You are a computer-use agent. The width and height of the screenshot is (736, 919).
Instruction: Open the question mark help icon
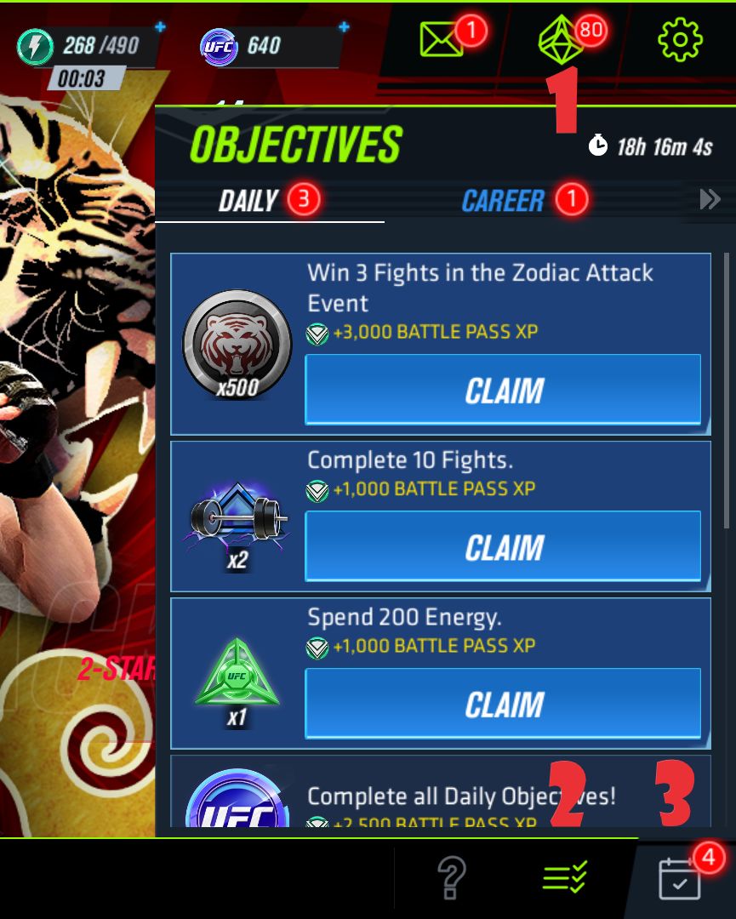tap(452, 877)
